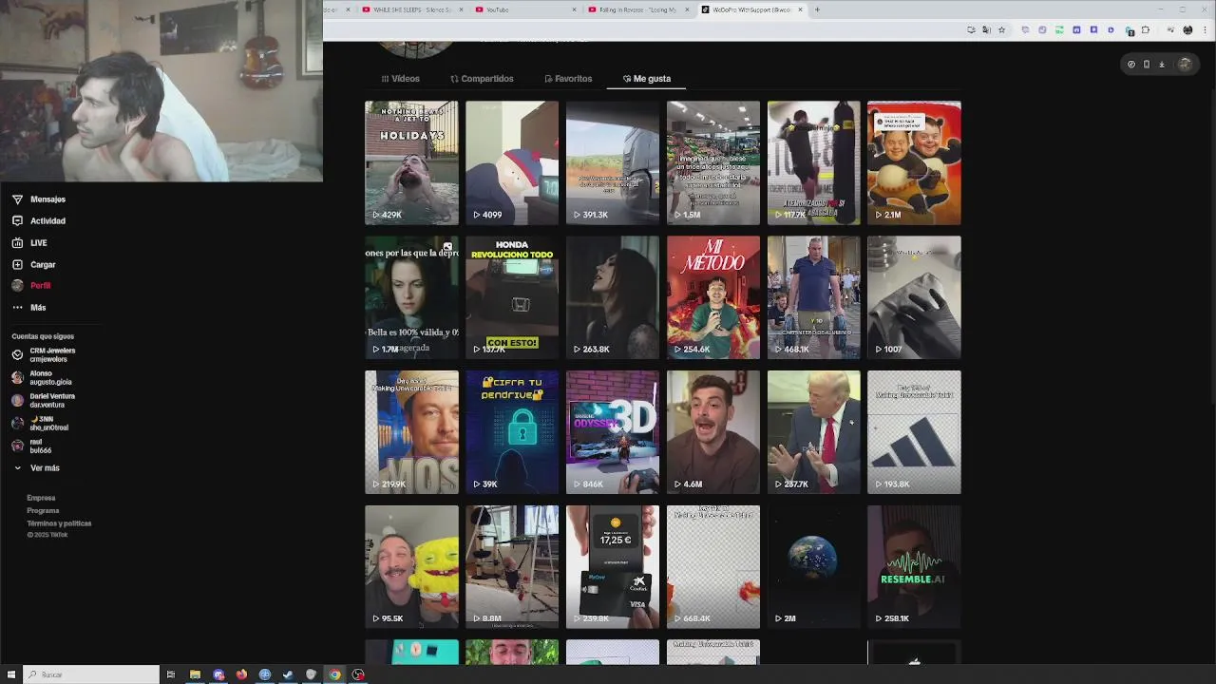Viewport: 1216px width, 684px height.
Task: Open Firefox from the taskbar
Action: pos(241,674)
